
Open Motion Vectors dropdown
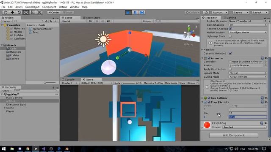247,33
